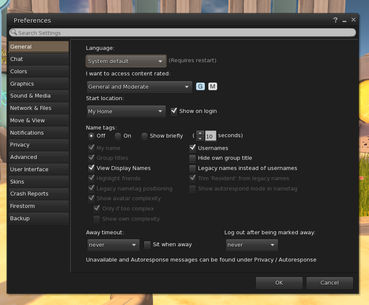Expand the content rating dropdown
This screenshot has height=305, width=369.
[x=139, y=86]
